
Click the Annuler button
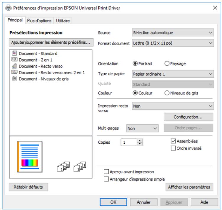144,202
